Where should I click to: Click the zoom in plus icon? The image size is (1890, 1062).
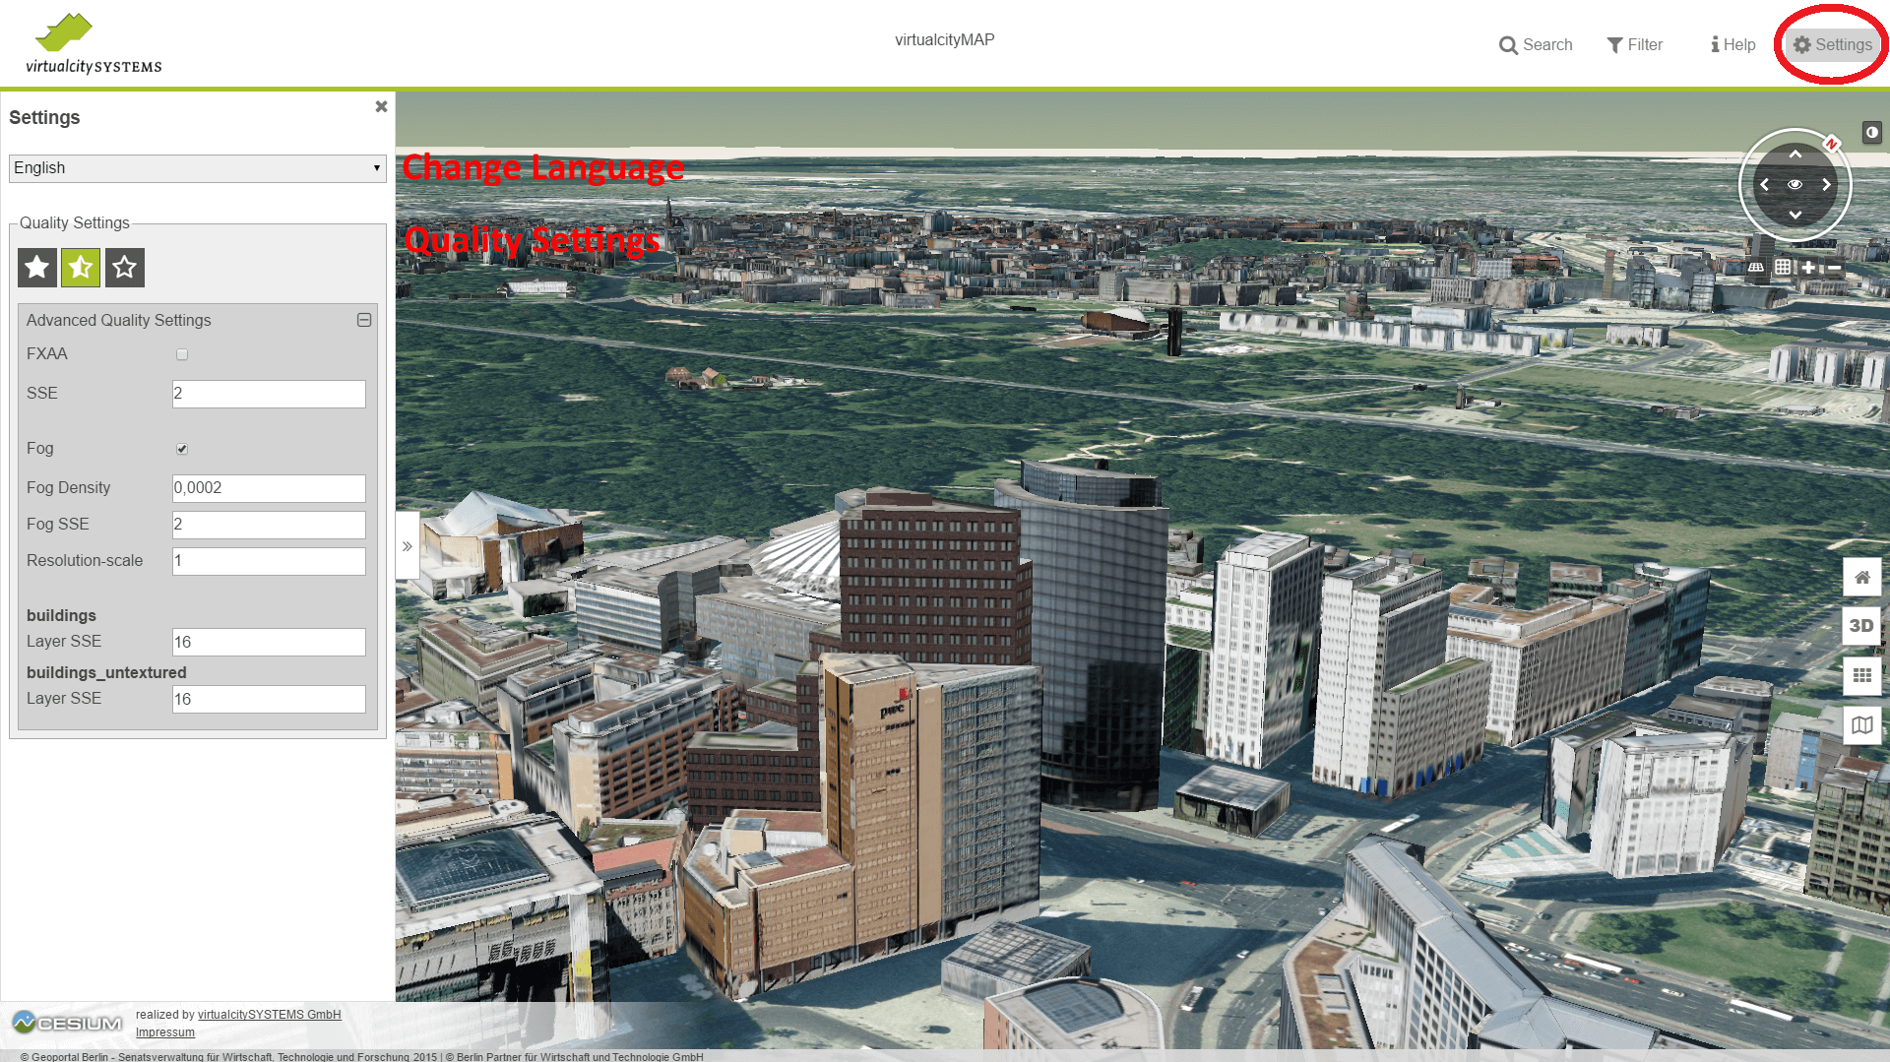click(x=1808, y=268)
